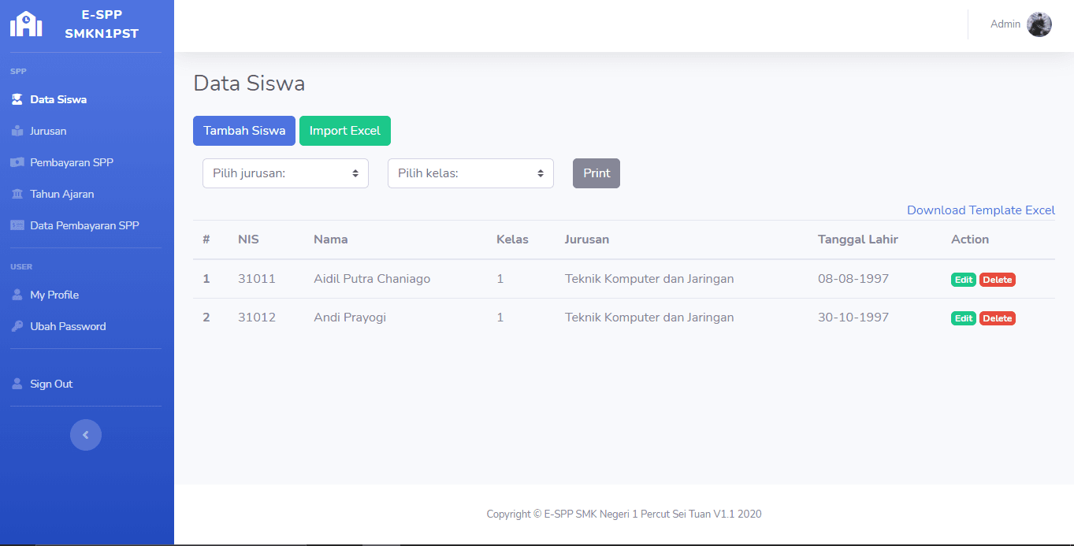
Task: Select the Ubah Password key icon
Action: pyautogui.click(x=17, y=325)
